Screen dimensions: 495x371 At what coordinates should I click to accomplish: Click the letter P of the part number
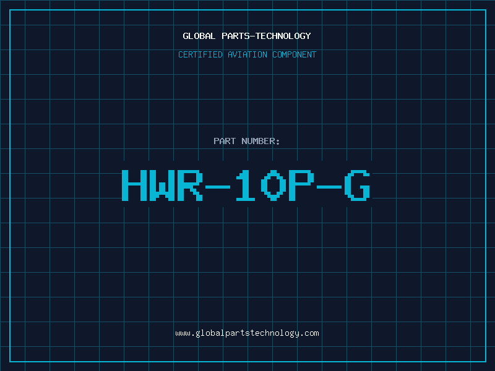pyautogui.click(x=301, y=185)
